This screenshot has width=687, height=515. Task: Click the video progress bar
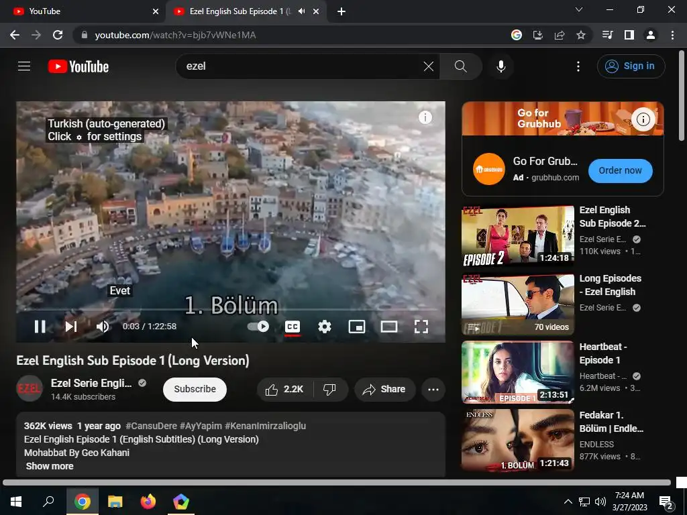click(231, 310)
